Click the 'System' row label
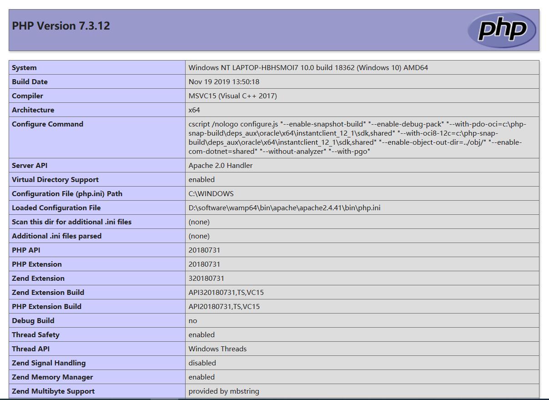The image size is (549, 400). click(x=24, y=68)
